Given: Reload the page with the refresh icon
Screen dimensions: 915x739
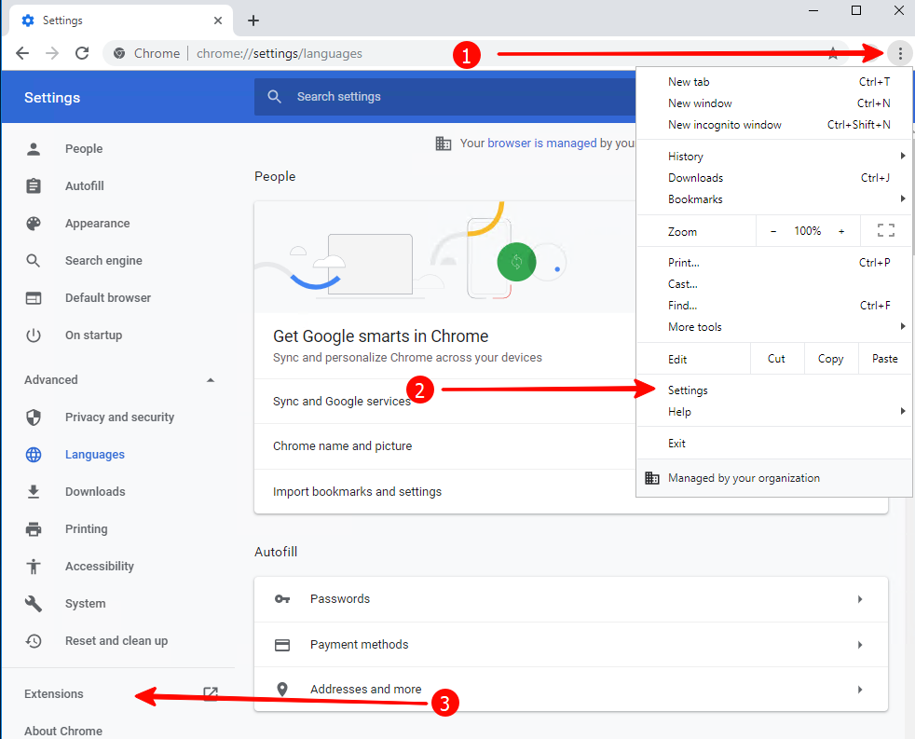Looking at the screenshot, I should pyautogui.click(x=82, y=53).
